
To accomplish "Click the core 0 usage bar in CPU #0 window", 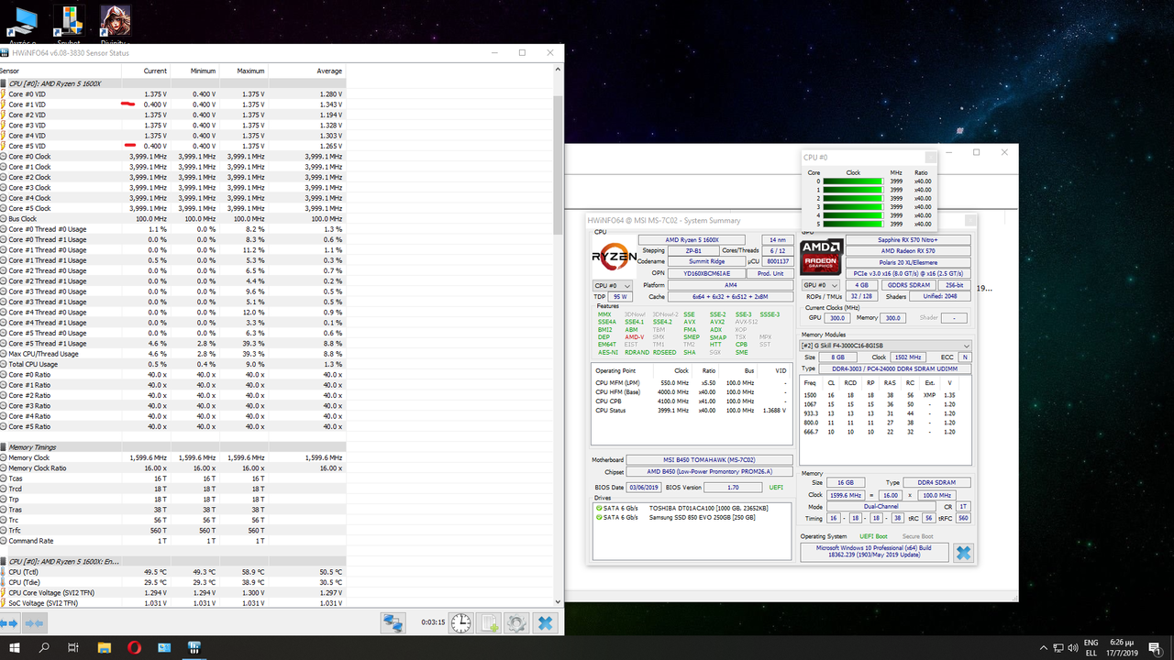I will click(x=852, y=181).
